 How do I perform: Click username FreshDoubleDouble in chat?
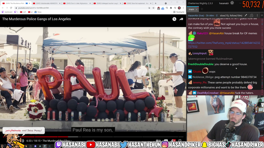point(201,64)
